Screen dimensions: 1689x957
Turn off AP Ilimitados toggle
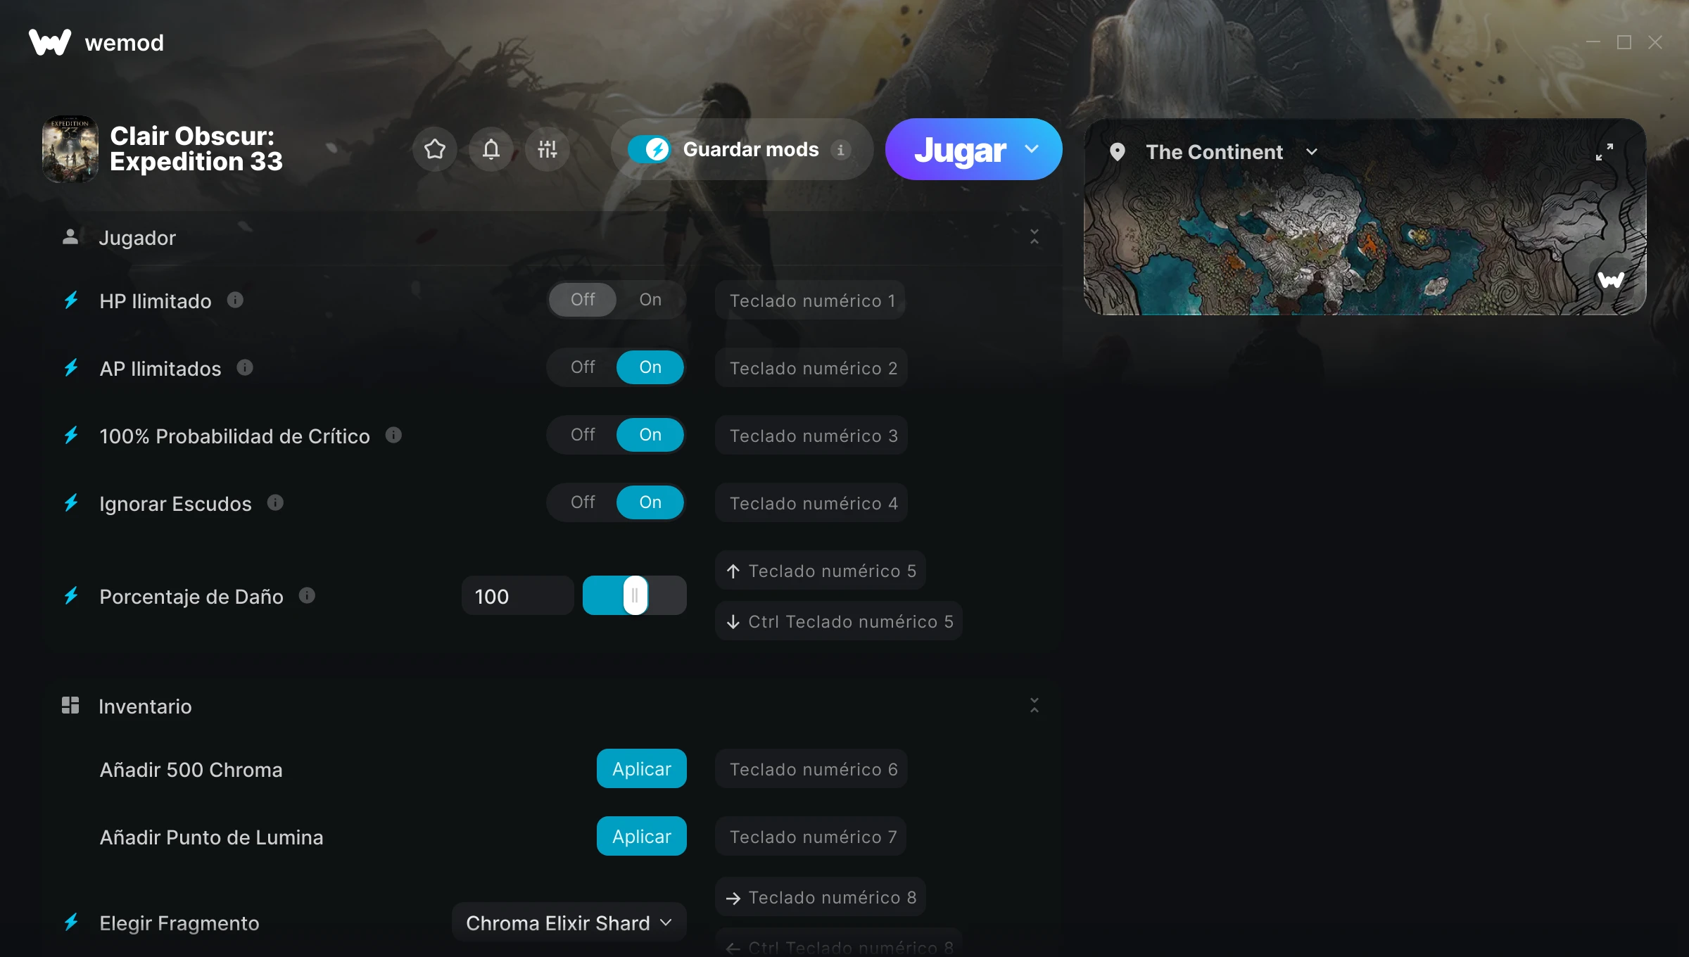pos(583,367)
